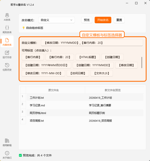Image resolution: width=150 pixels, height=161 pixels.
Task: Insert the 【访问日期】 tag
Action: pos(78,73)
